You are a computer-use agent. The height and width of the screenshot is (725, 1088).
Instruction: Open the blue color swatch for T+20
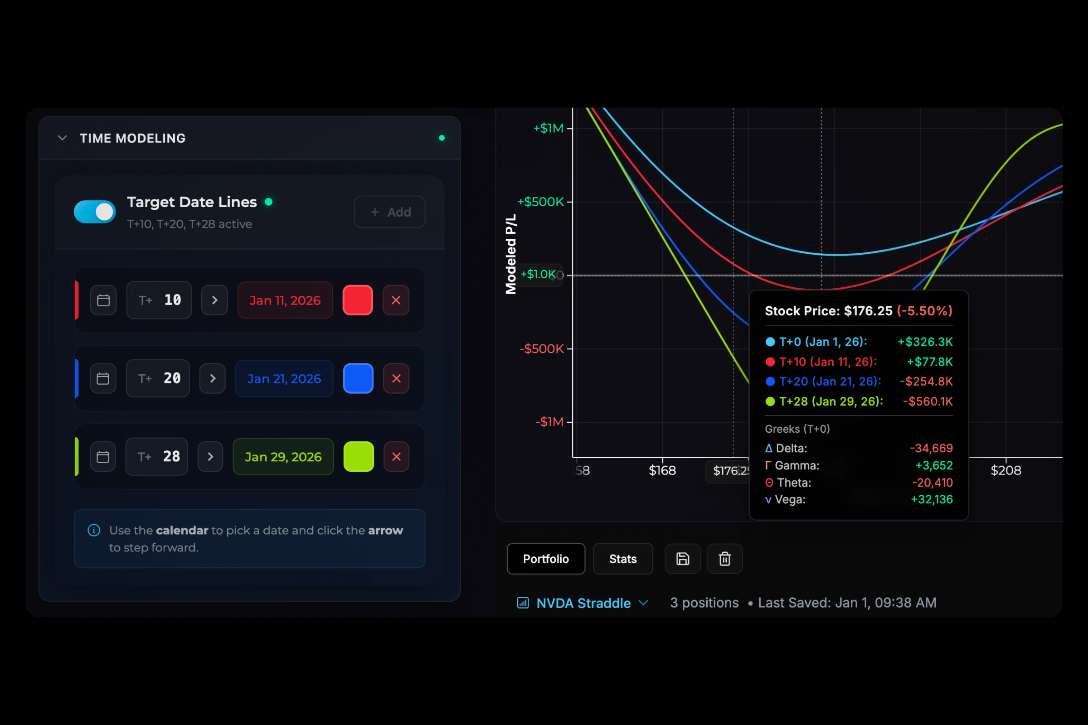(x=358, y=379)
